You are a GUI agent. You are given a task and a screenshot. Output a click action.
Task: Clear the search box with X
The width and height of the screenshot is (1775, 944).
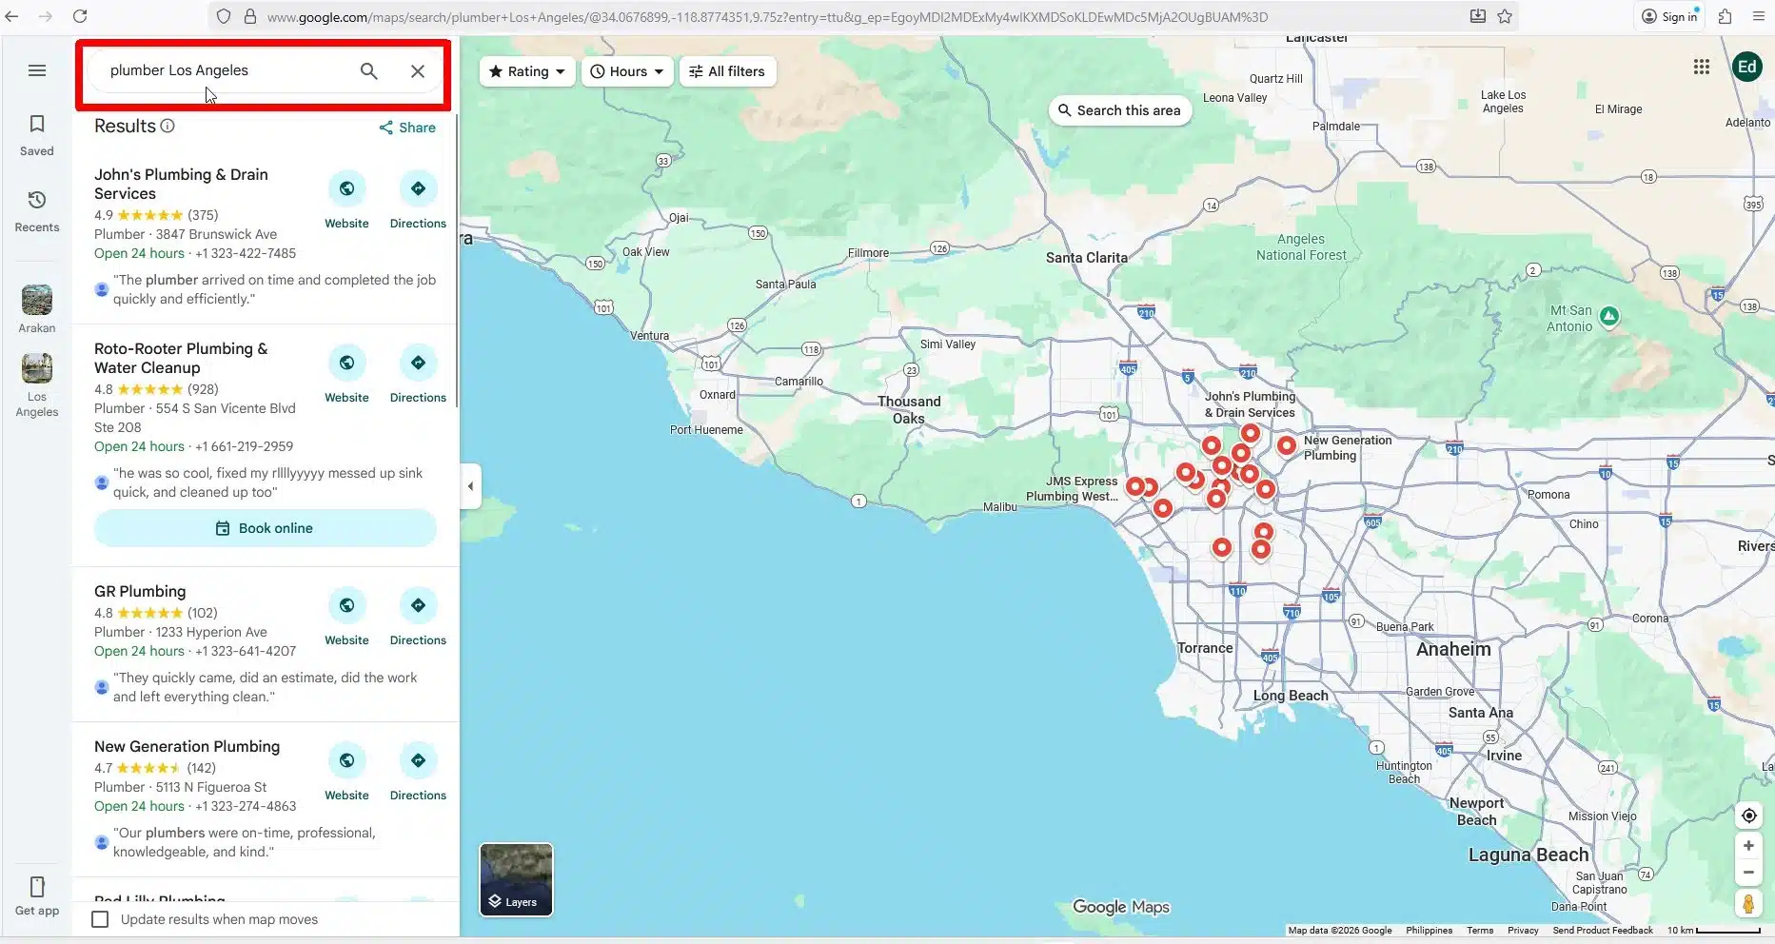[417, 71]
